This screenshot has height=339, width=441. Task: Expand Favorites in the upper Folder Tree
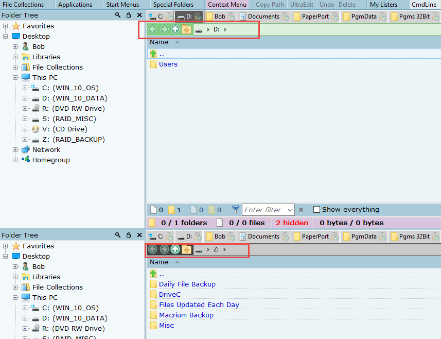tap(5, 26)
